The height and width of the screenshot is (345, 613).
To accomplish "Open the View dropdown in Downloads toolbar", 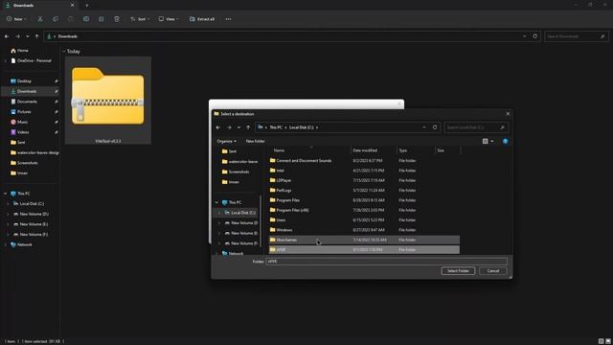I will click(169, 19).
